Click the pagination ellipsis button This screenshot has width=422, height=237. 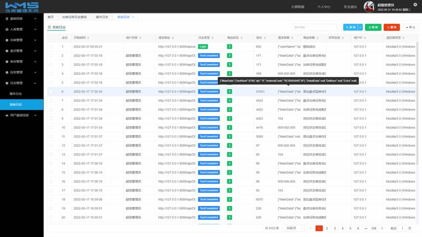click(x=366, y=228)
